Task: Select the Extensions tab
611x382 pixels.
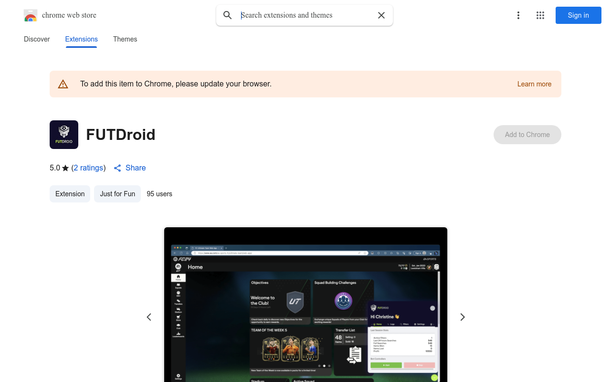Action: pyautogui.click(x=82, y=39)
